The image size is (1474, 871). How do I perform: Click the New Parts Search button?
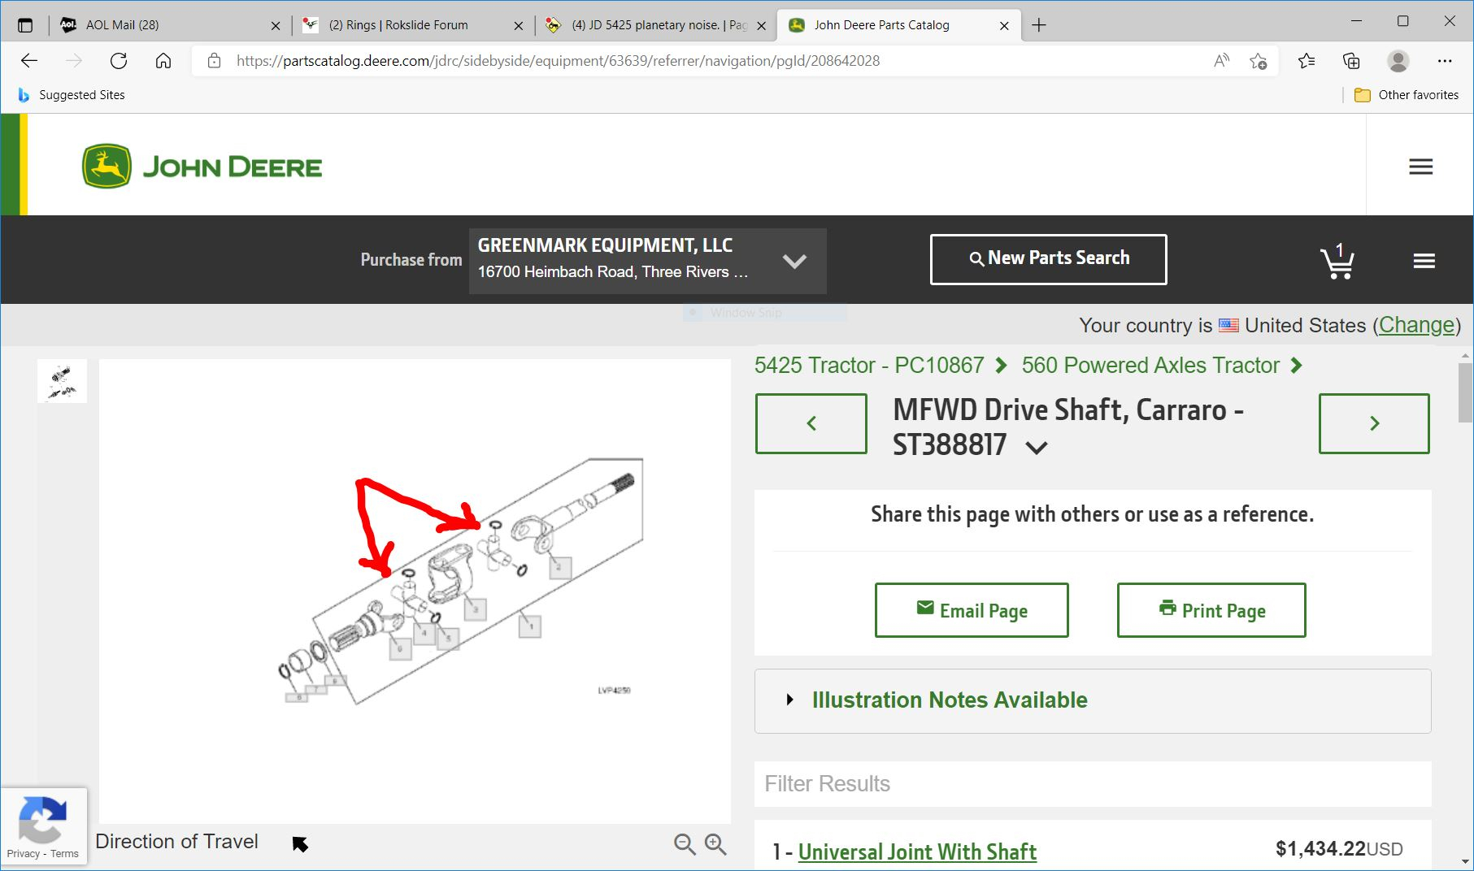pyautogui.click(x=1048, y=259)
